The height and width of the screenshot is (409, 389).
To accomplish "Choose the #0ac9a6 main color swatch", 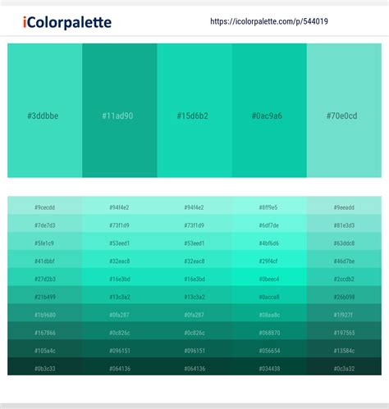I will coord(269,111).
